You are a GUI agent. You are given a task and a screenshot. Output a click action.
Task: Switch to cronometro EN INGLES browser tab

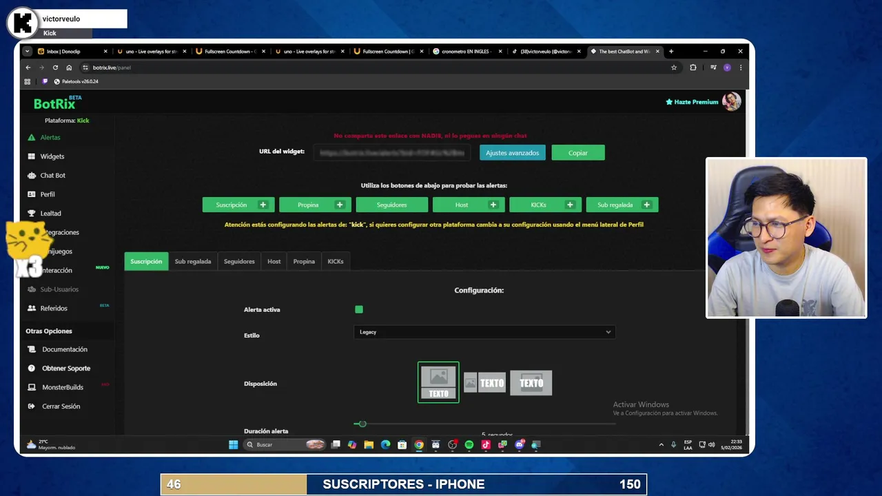tap(467, 51)
